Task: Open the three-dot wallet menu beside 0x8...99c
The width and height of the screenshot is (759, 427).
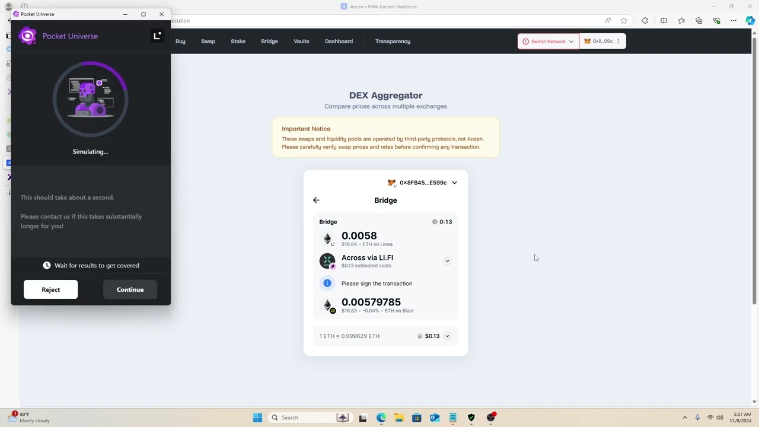Action: tap(618, 42)
